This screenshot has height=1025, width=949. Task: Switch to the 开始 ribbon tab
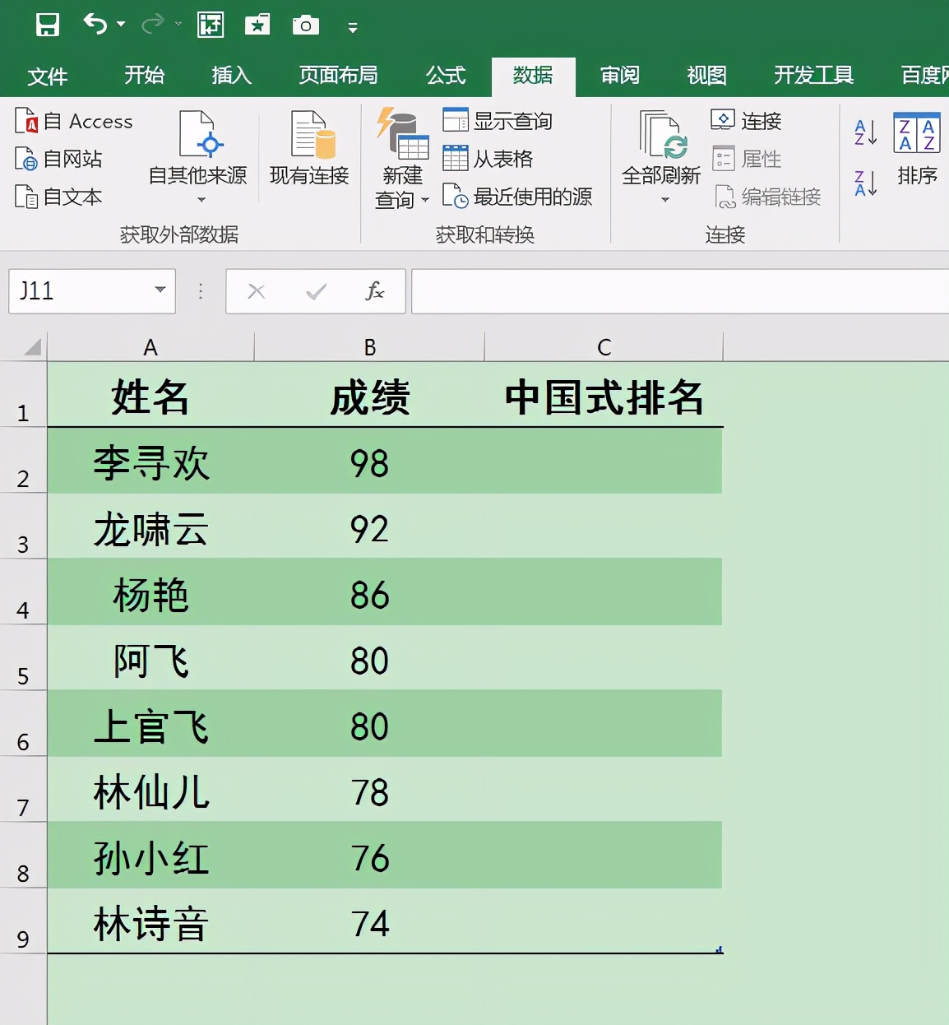[145, 76]
